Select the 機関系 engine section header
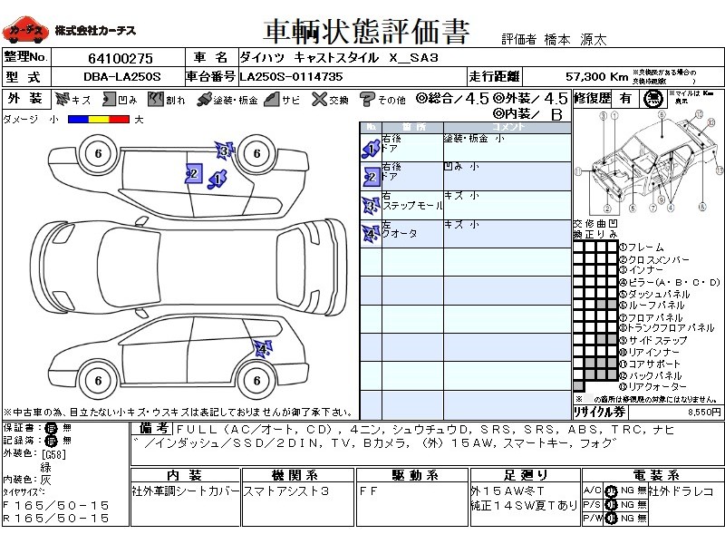The image size is (725, 544). (299, 475)
